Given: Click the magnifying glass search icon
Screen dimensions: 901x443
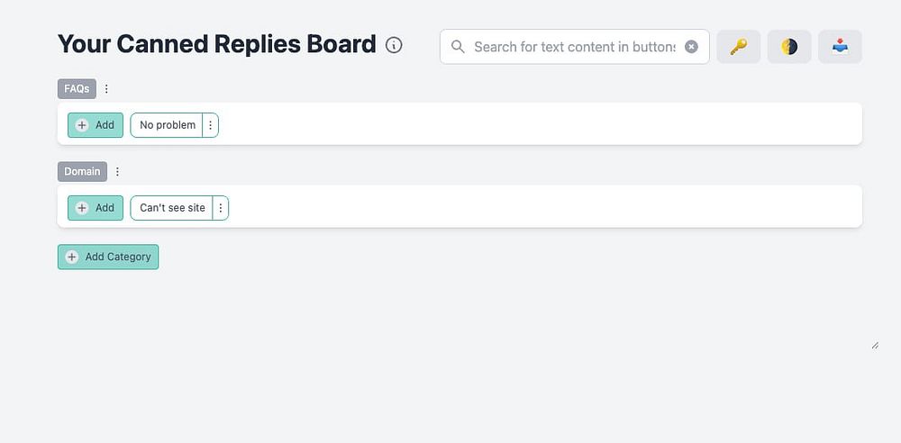Looking at the screenshot, I should pos(458,47).
